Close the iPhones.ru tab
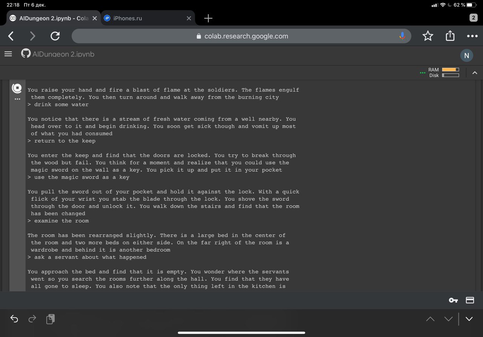 point(189,18)
